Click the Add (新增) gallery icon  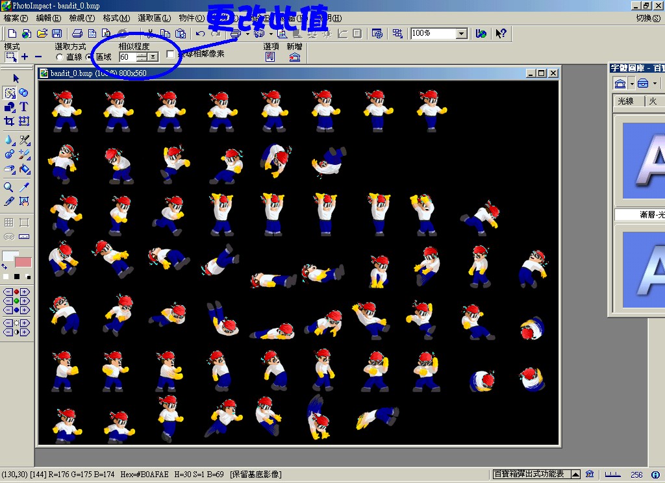(x=294, y=57)
